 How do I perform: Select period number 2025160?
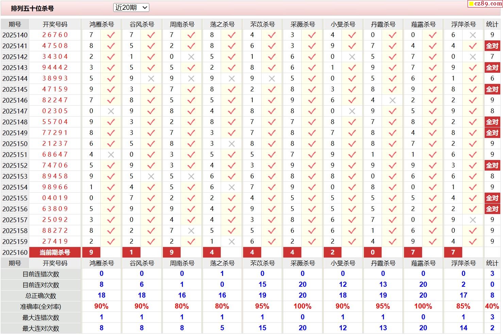(x=15, y=252)
